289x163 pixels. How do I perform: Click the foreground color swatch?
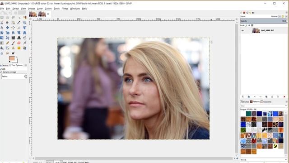[12, 58]
